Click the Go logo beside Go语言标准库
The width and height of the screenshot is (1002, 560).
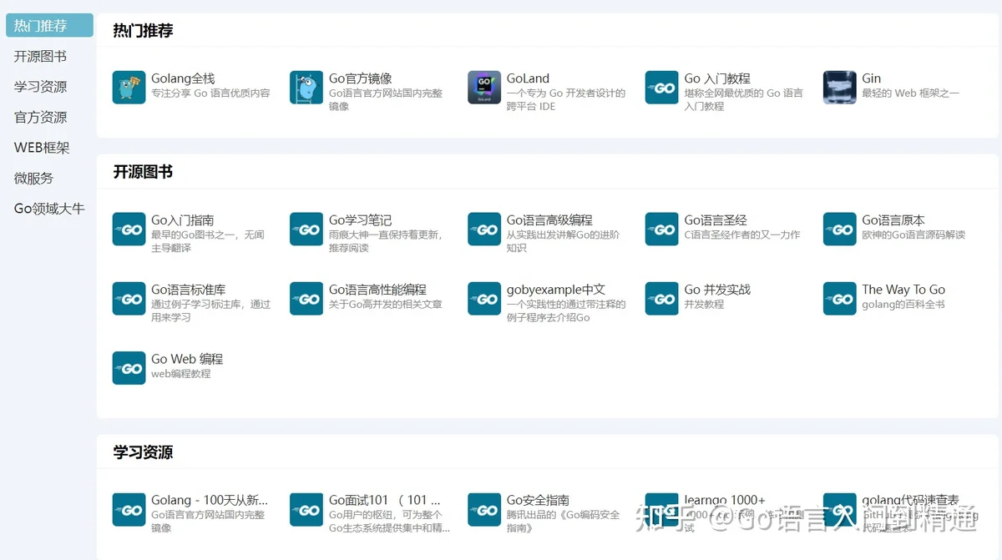(x=129, y=299)
